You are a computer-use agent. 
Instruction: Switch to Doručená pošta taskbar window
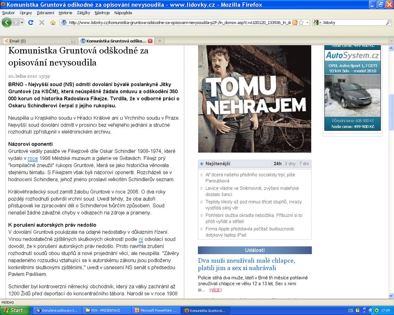pos(57,310)
